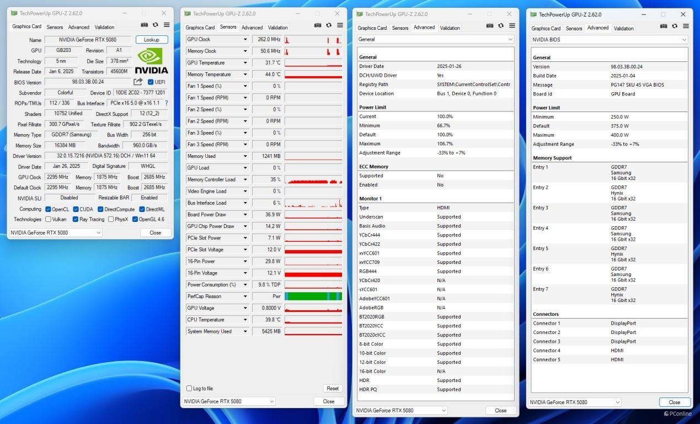This screenshot has width=700, height=424.
Task: Open the General category dropdown in Advanced window
Action: coord(510,39)
